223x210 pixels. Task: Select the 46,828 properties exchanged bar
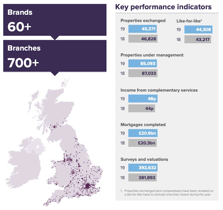coord(143,39)
